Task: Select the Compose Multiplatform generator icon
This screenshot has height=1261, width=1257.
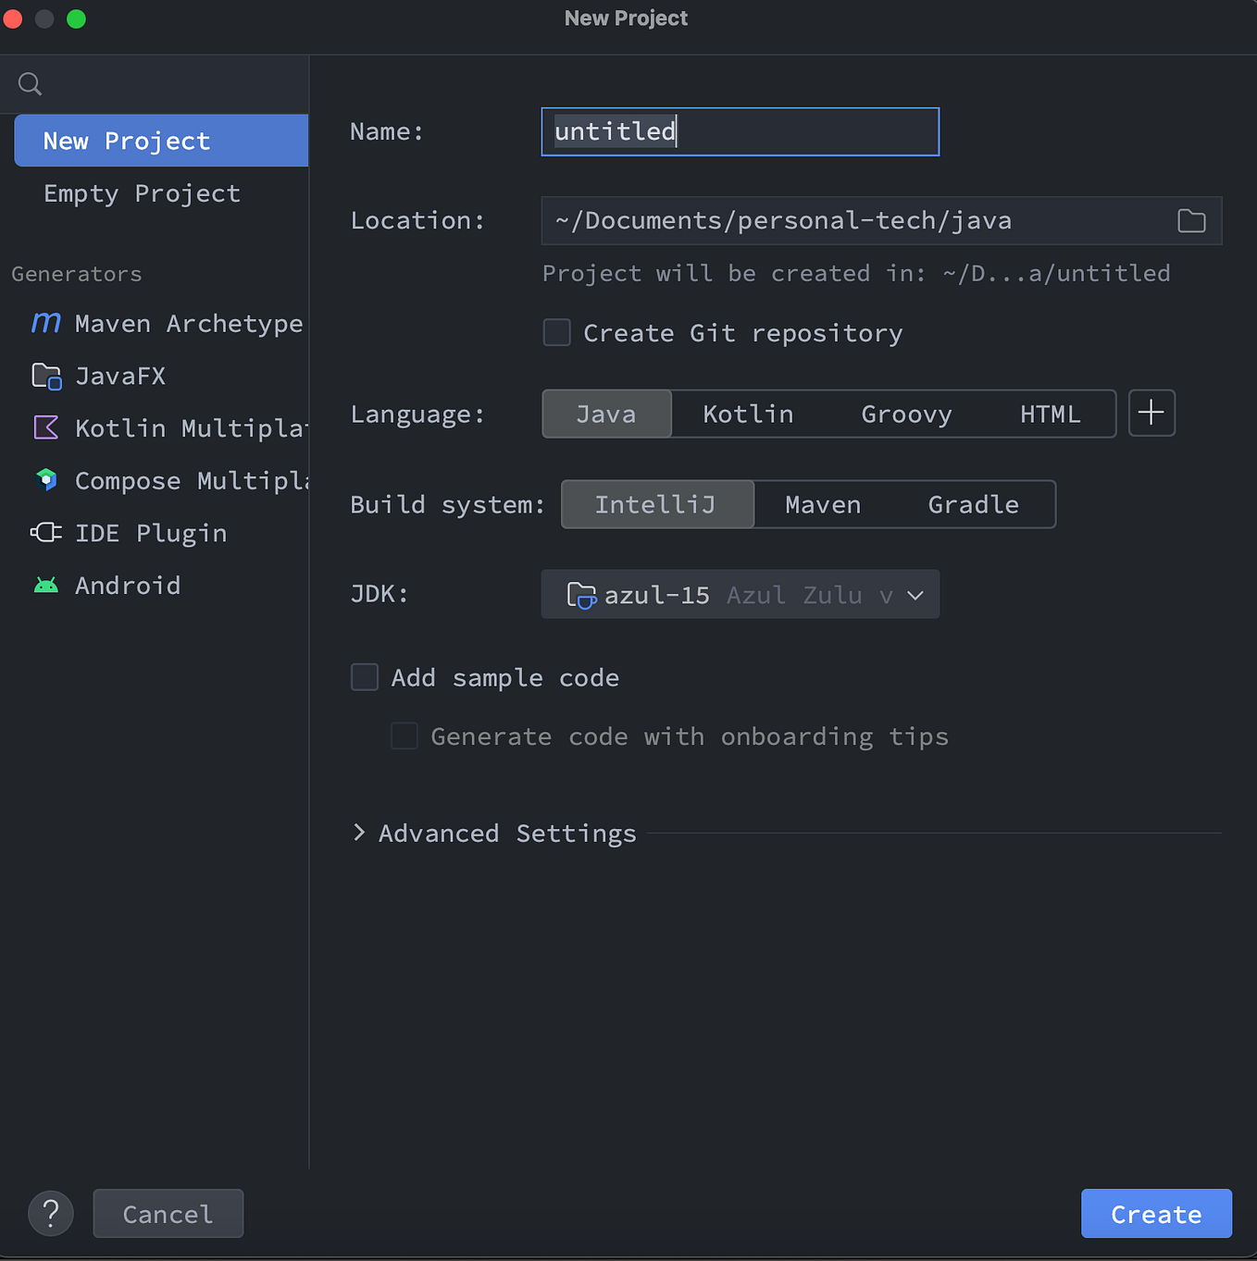Action: pos(46,479)
